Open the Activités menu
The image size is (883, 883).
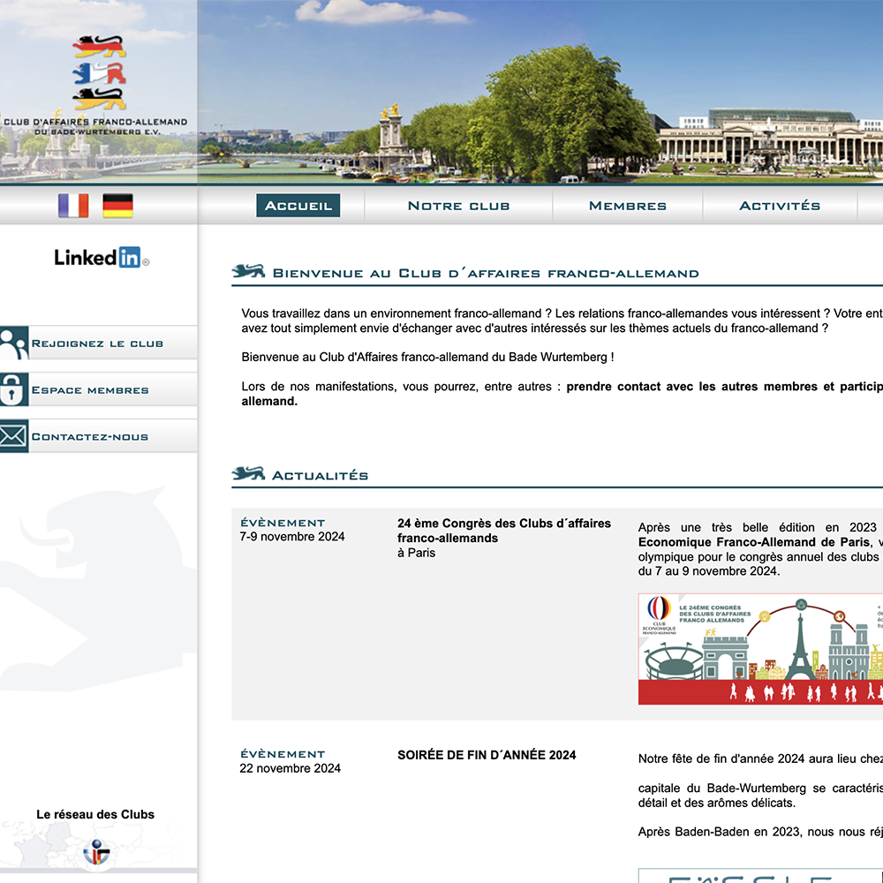click(x=779, y=206)
